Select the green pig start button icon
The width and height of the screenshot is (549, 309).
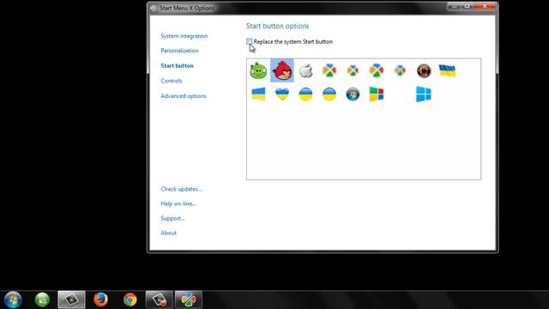click(258, 70)
